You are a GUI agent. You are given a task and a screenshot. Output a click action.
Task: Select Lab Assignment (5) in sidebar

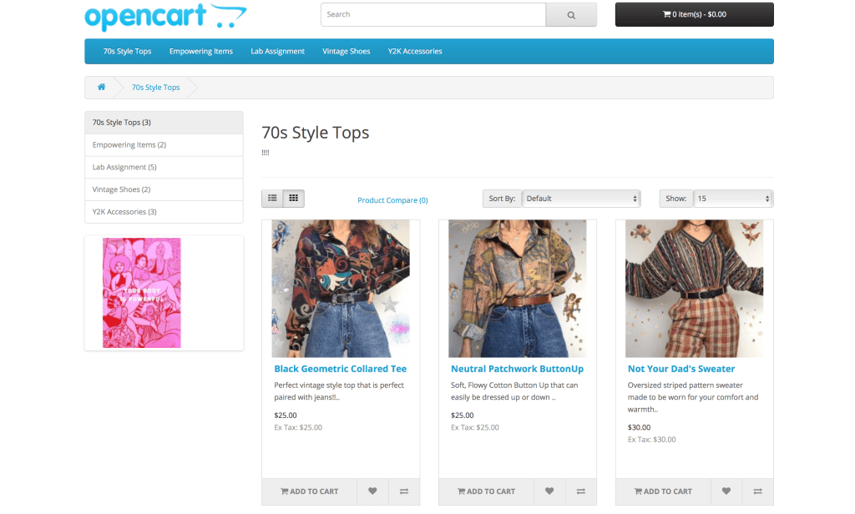point(124,168)
